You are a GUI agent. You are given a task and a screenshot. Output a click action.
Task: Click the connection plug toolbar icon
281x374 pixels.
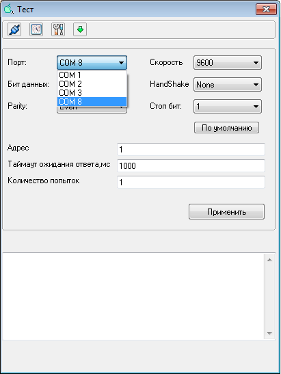pos(14,29)
